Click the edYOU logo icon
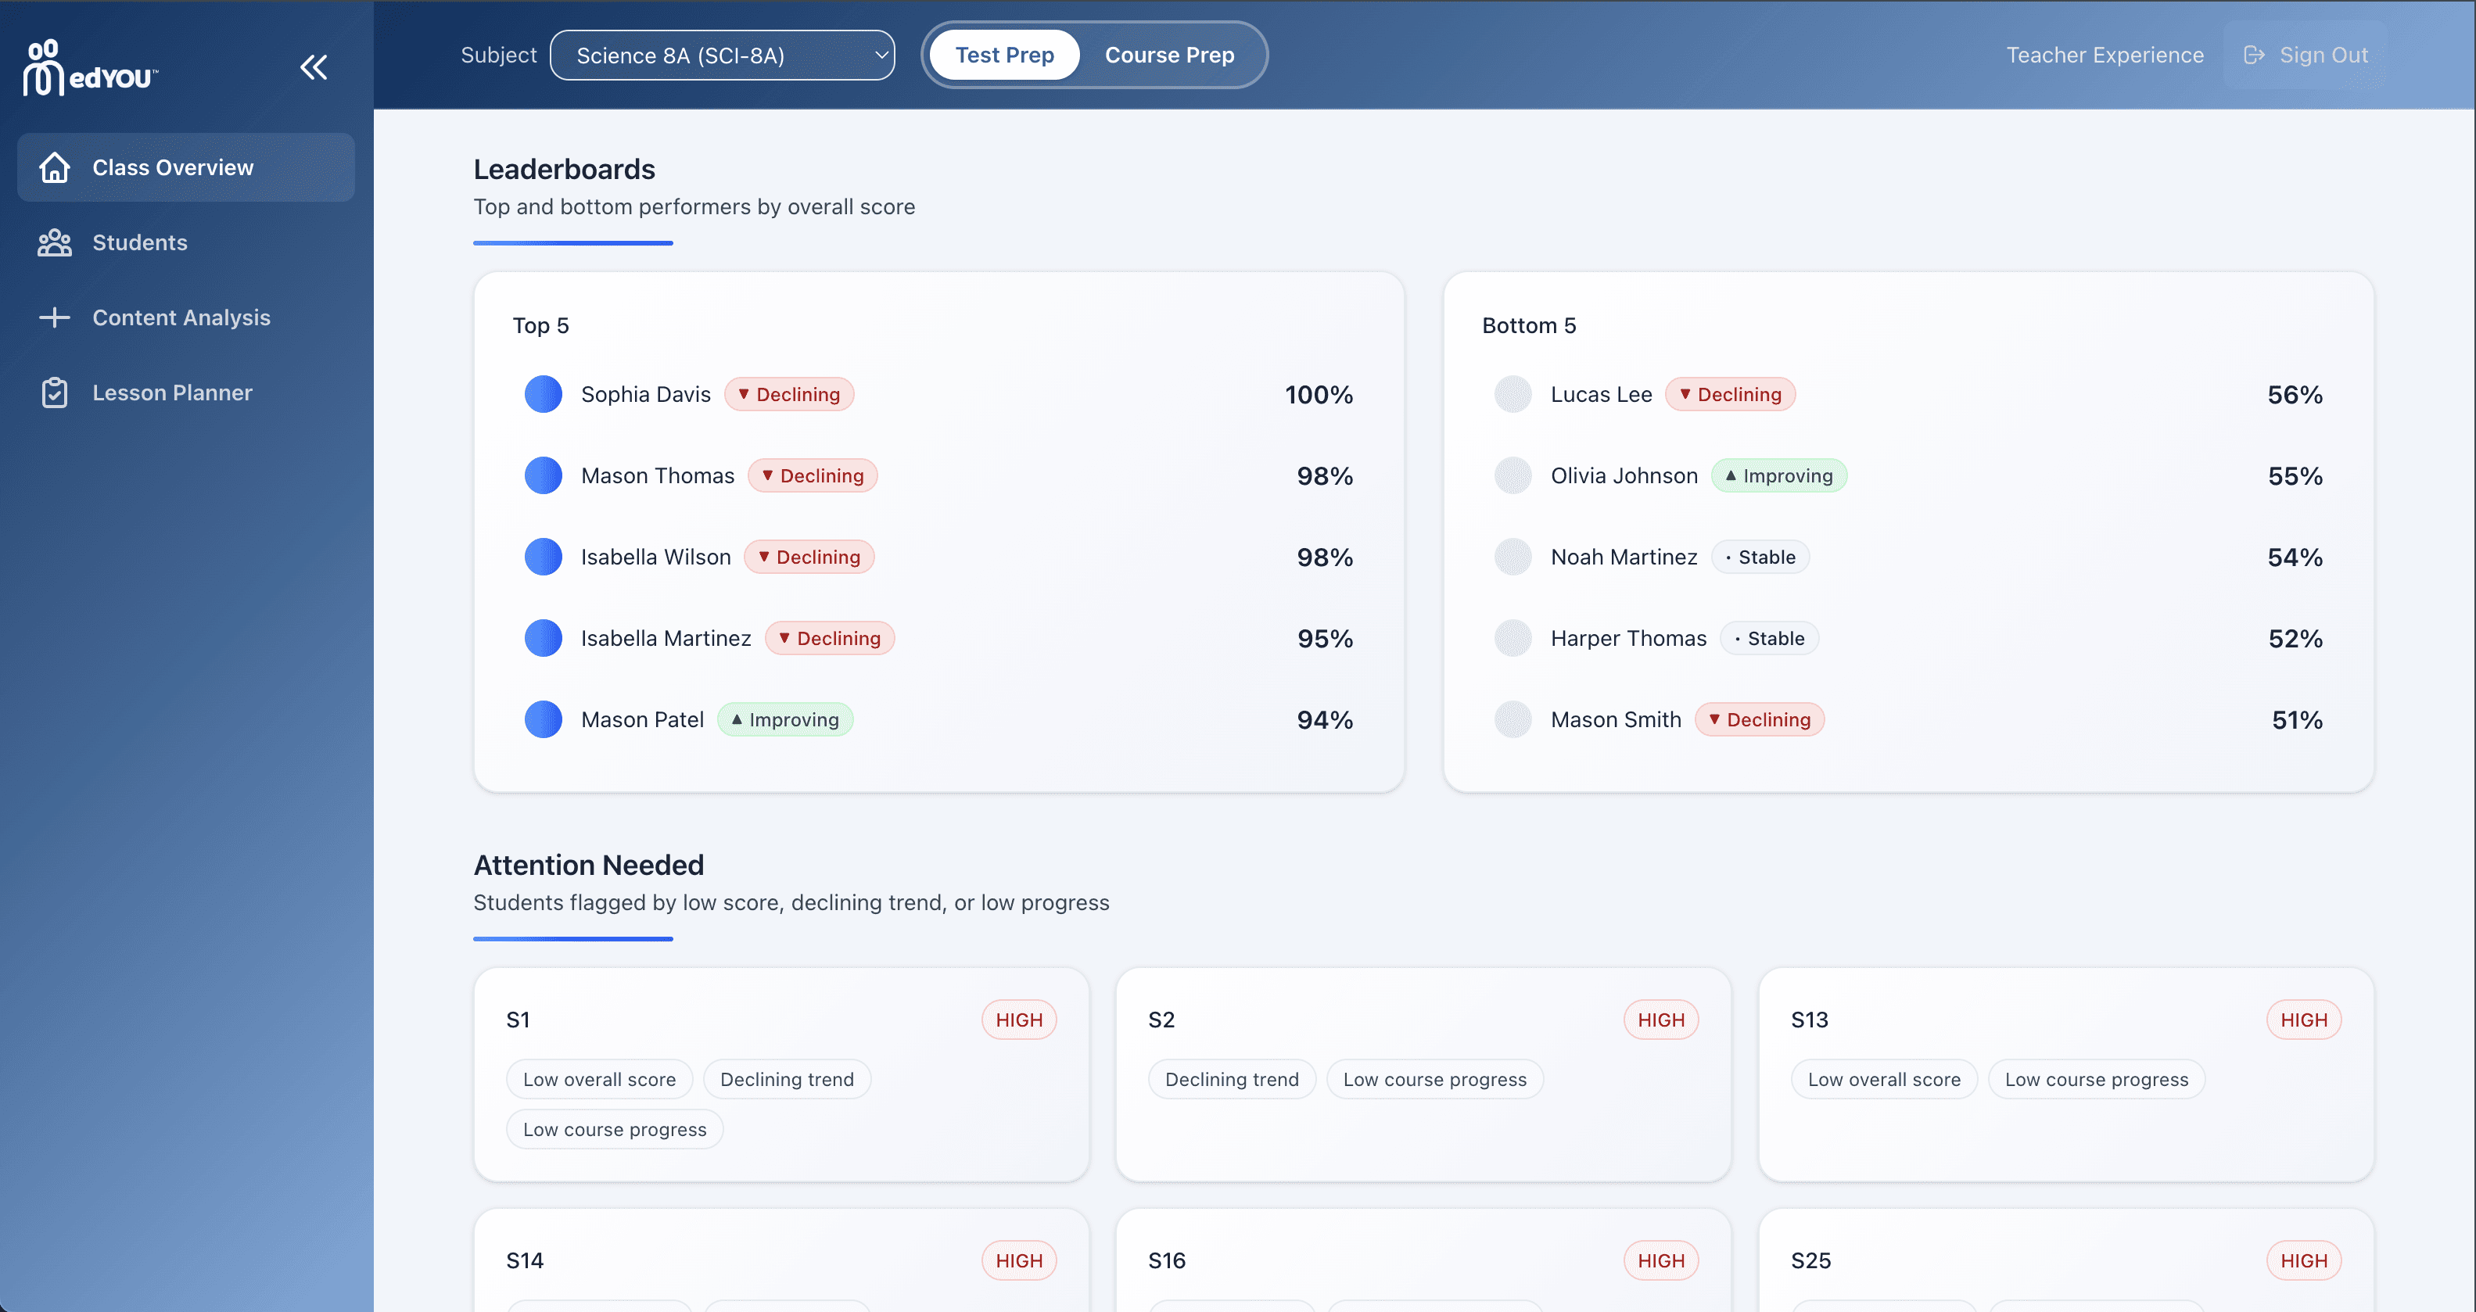Viewport: 2476px width, 1312px height. [x=45, y=67]
